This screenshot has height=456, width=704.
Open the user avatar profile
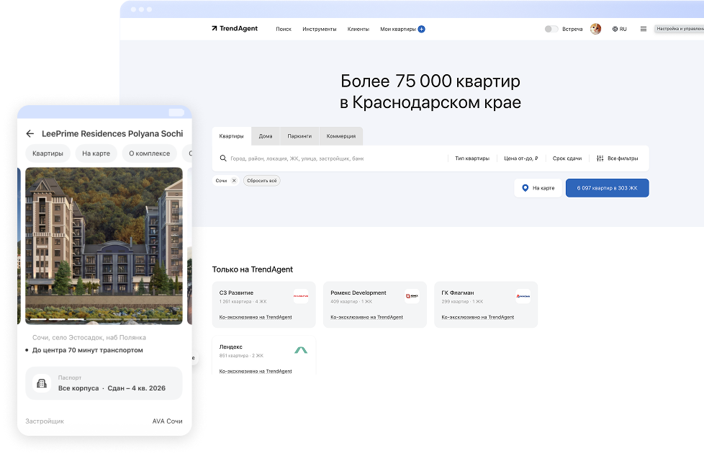point(595,29)
